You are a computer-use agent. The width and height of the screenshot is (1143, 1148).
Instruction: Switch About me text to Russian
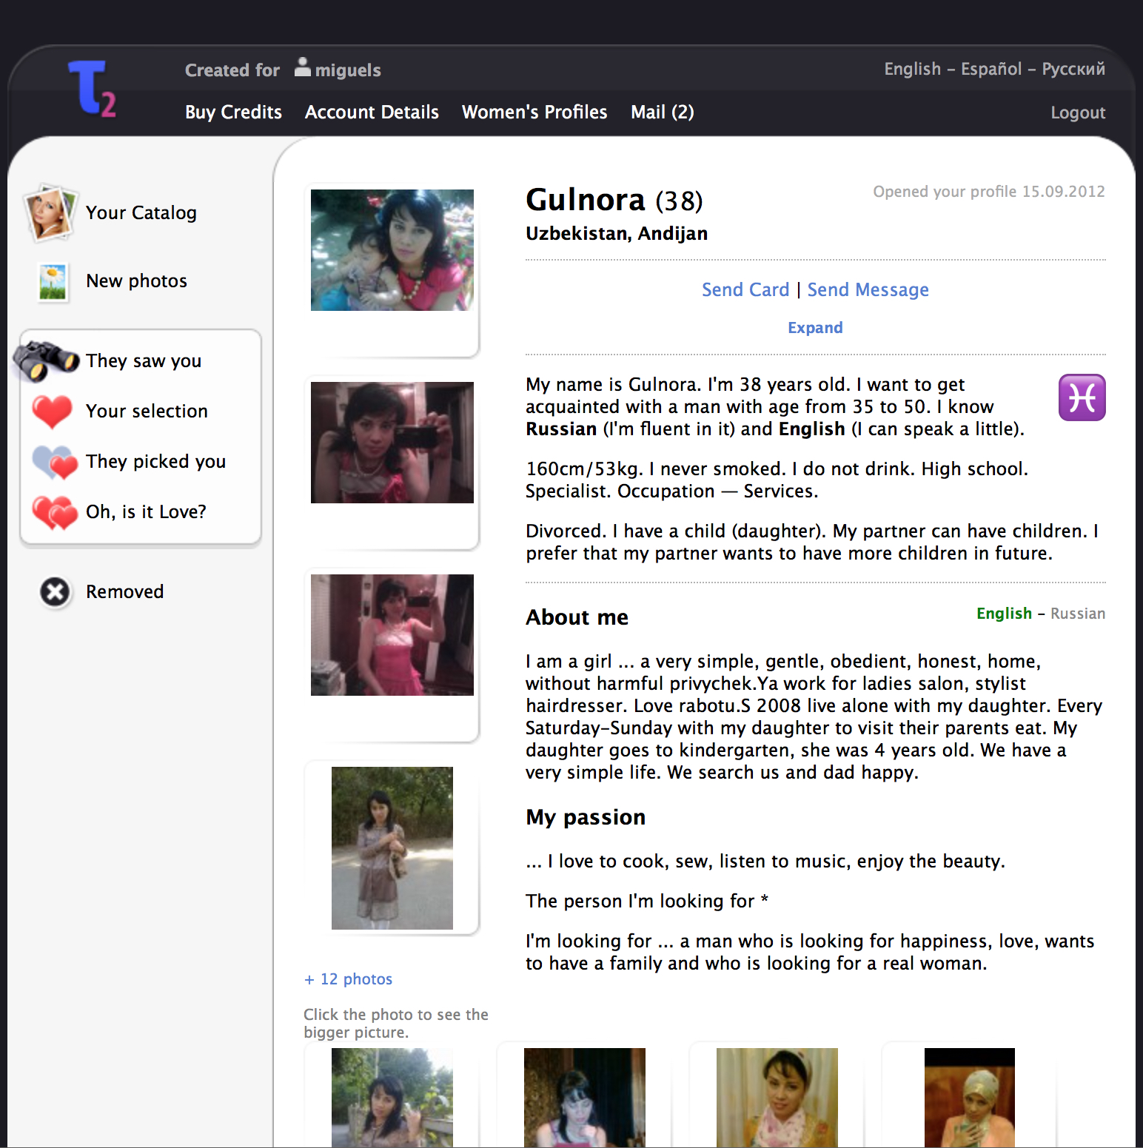click(1077, 614)
